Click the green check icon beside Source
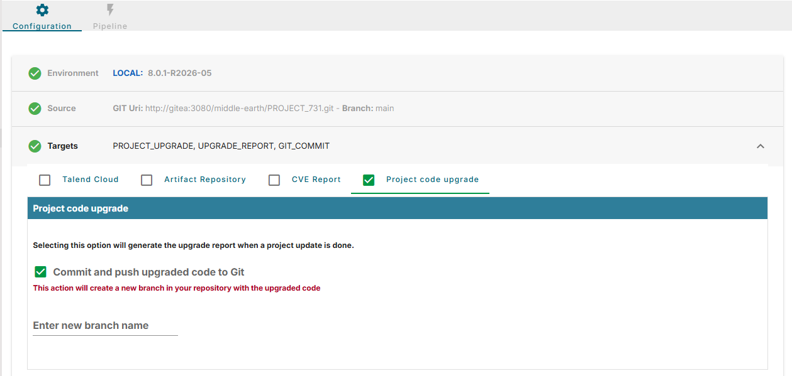This screenshot has width=792, height=376. (35, 109)
